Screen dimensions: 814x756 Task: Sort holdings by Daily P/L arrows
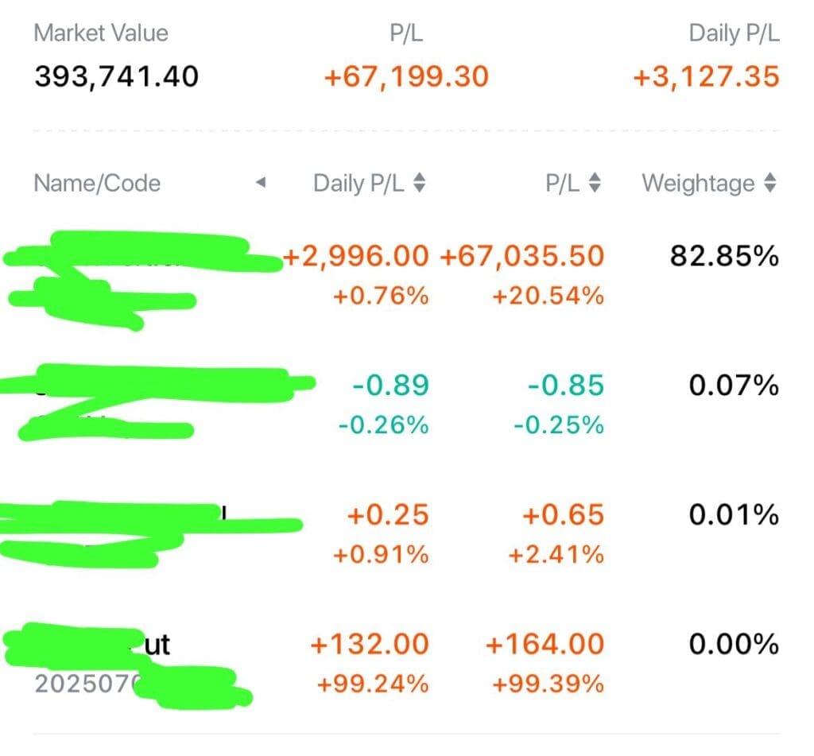click(420, 184)
